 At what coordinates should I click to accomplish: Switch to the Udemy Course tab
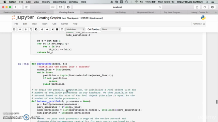[200, 12]
